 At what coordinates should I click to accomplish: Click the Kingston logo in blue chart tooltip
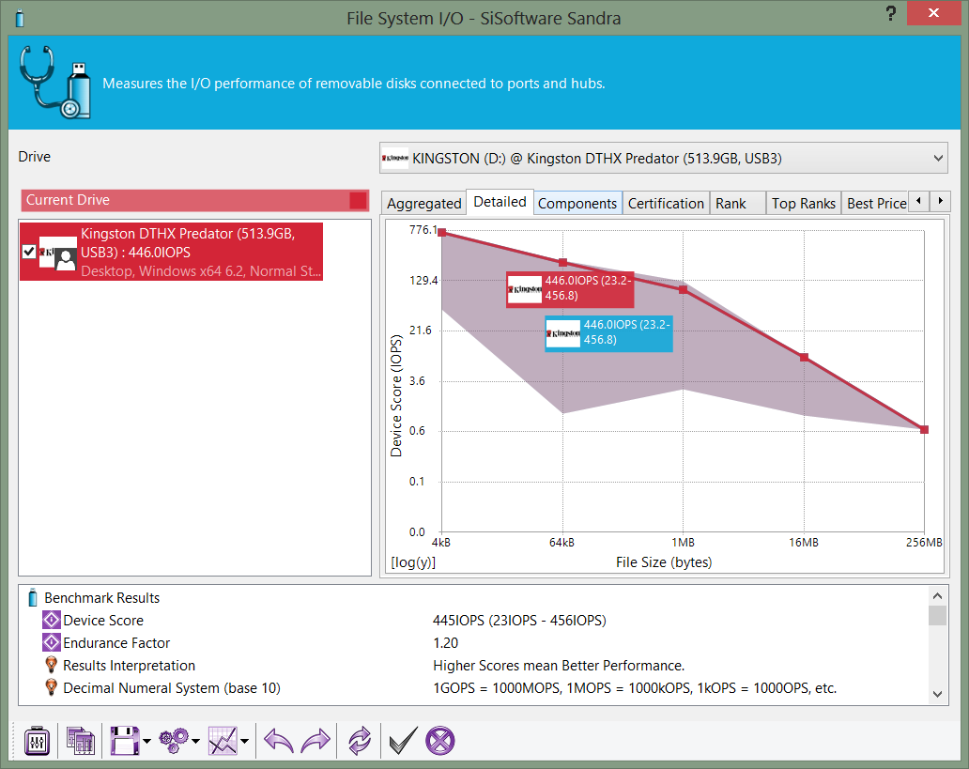pyautogui.click(x=563, y=334)
